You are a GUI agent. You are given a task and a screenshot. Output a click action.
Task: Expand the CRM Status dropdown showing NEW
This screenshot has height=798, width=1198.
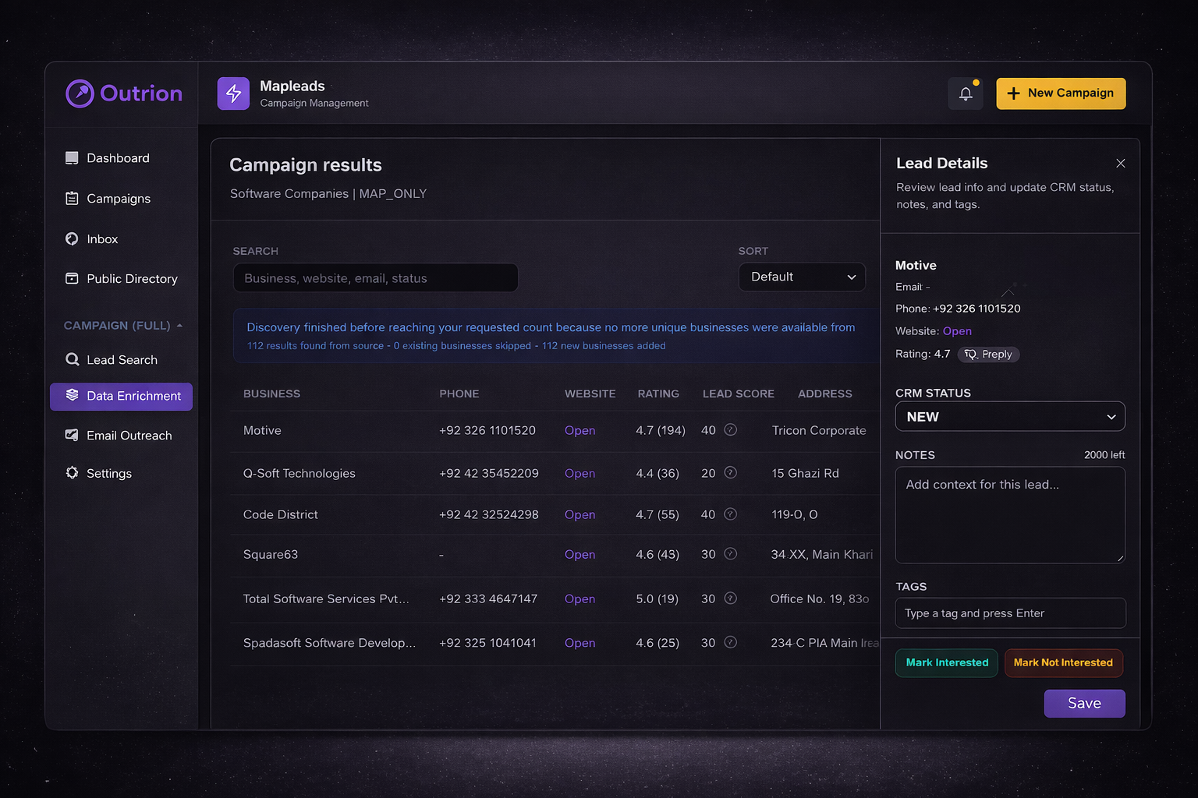[1010, 417]
